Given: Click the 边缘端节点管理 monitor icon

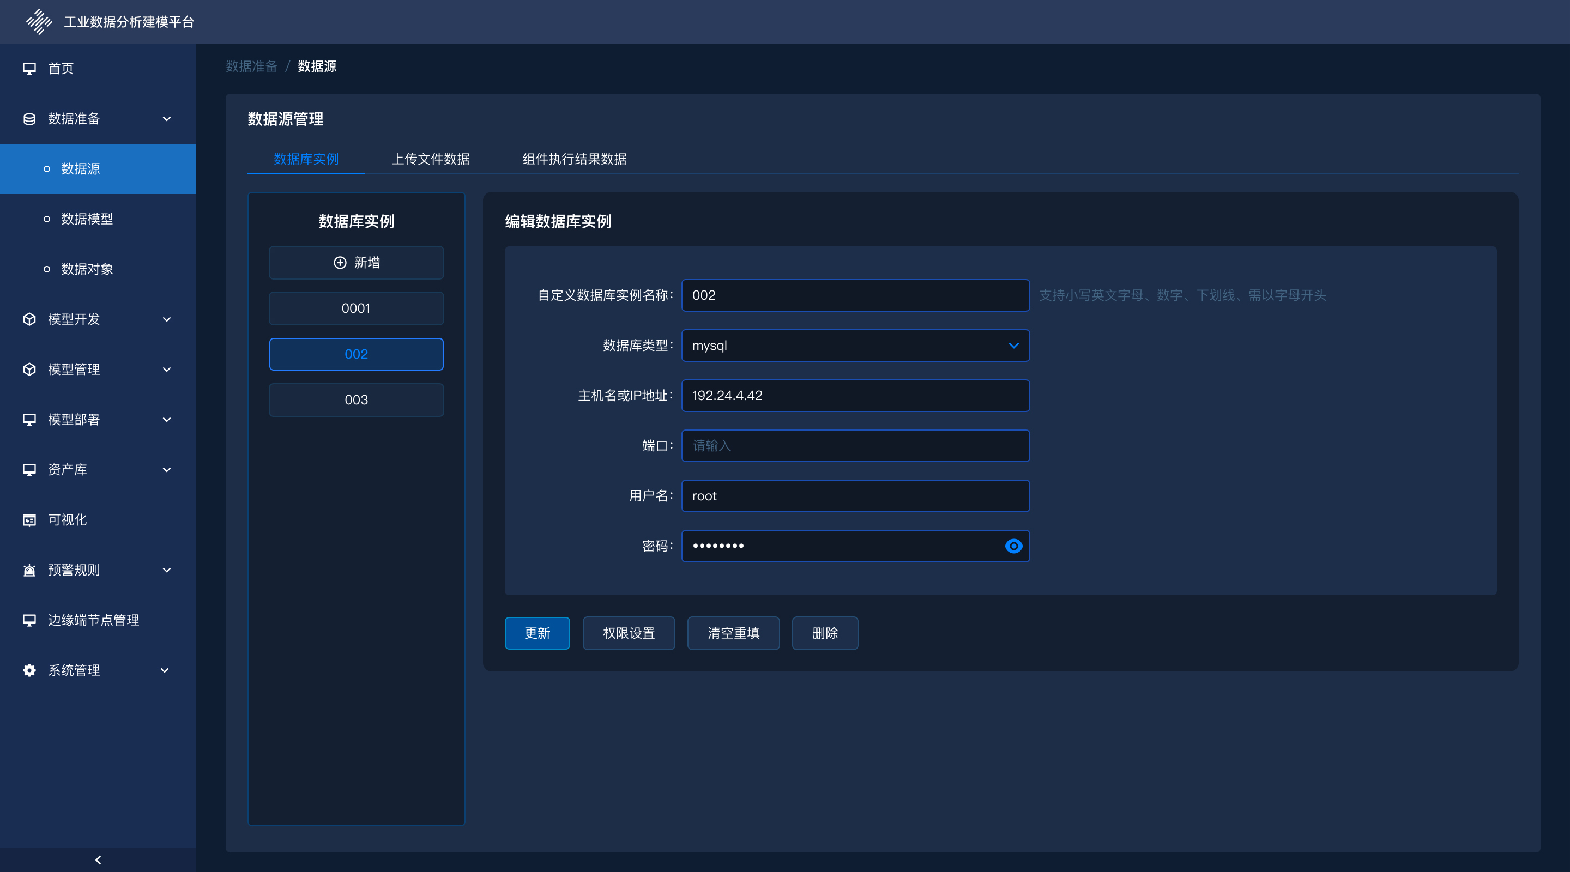Looking at the screenshot, I should pyautogui.click(x=29, y=620).
